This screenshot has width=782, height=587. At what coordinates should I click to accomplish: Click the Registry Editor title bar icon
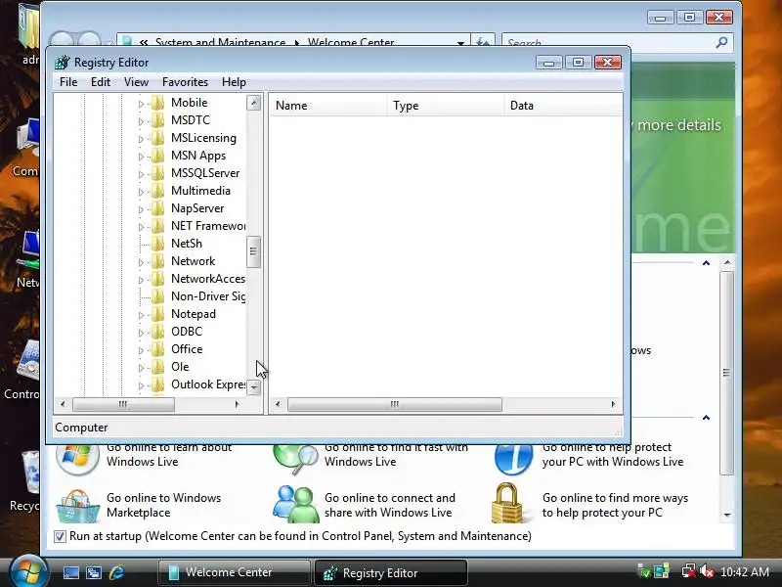(63, 63)
